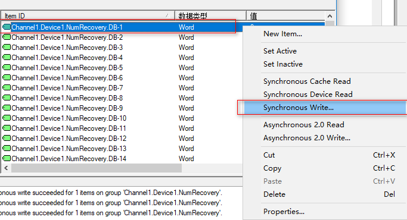
Task: Select Set Active in context menu
Action: 280,51
